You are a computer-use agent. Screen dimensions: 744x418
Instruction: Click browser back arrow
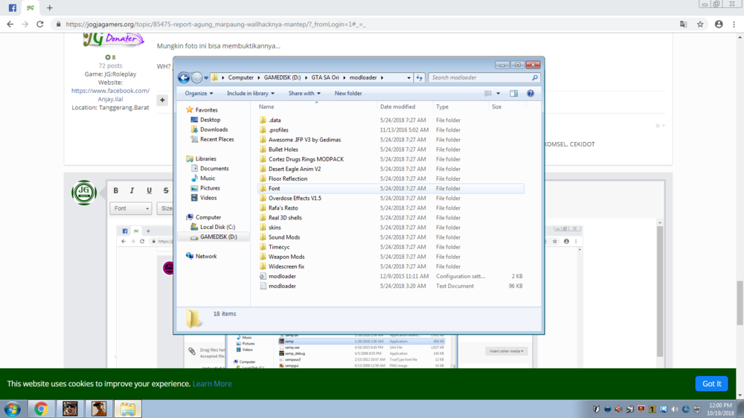10,25
